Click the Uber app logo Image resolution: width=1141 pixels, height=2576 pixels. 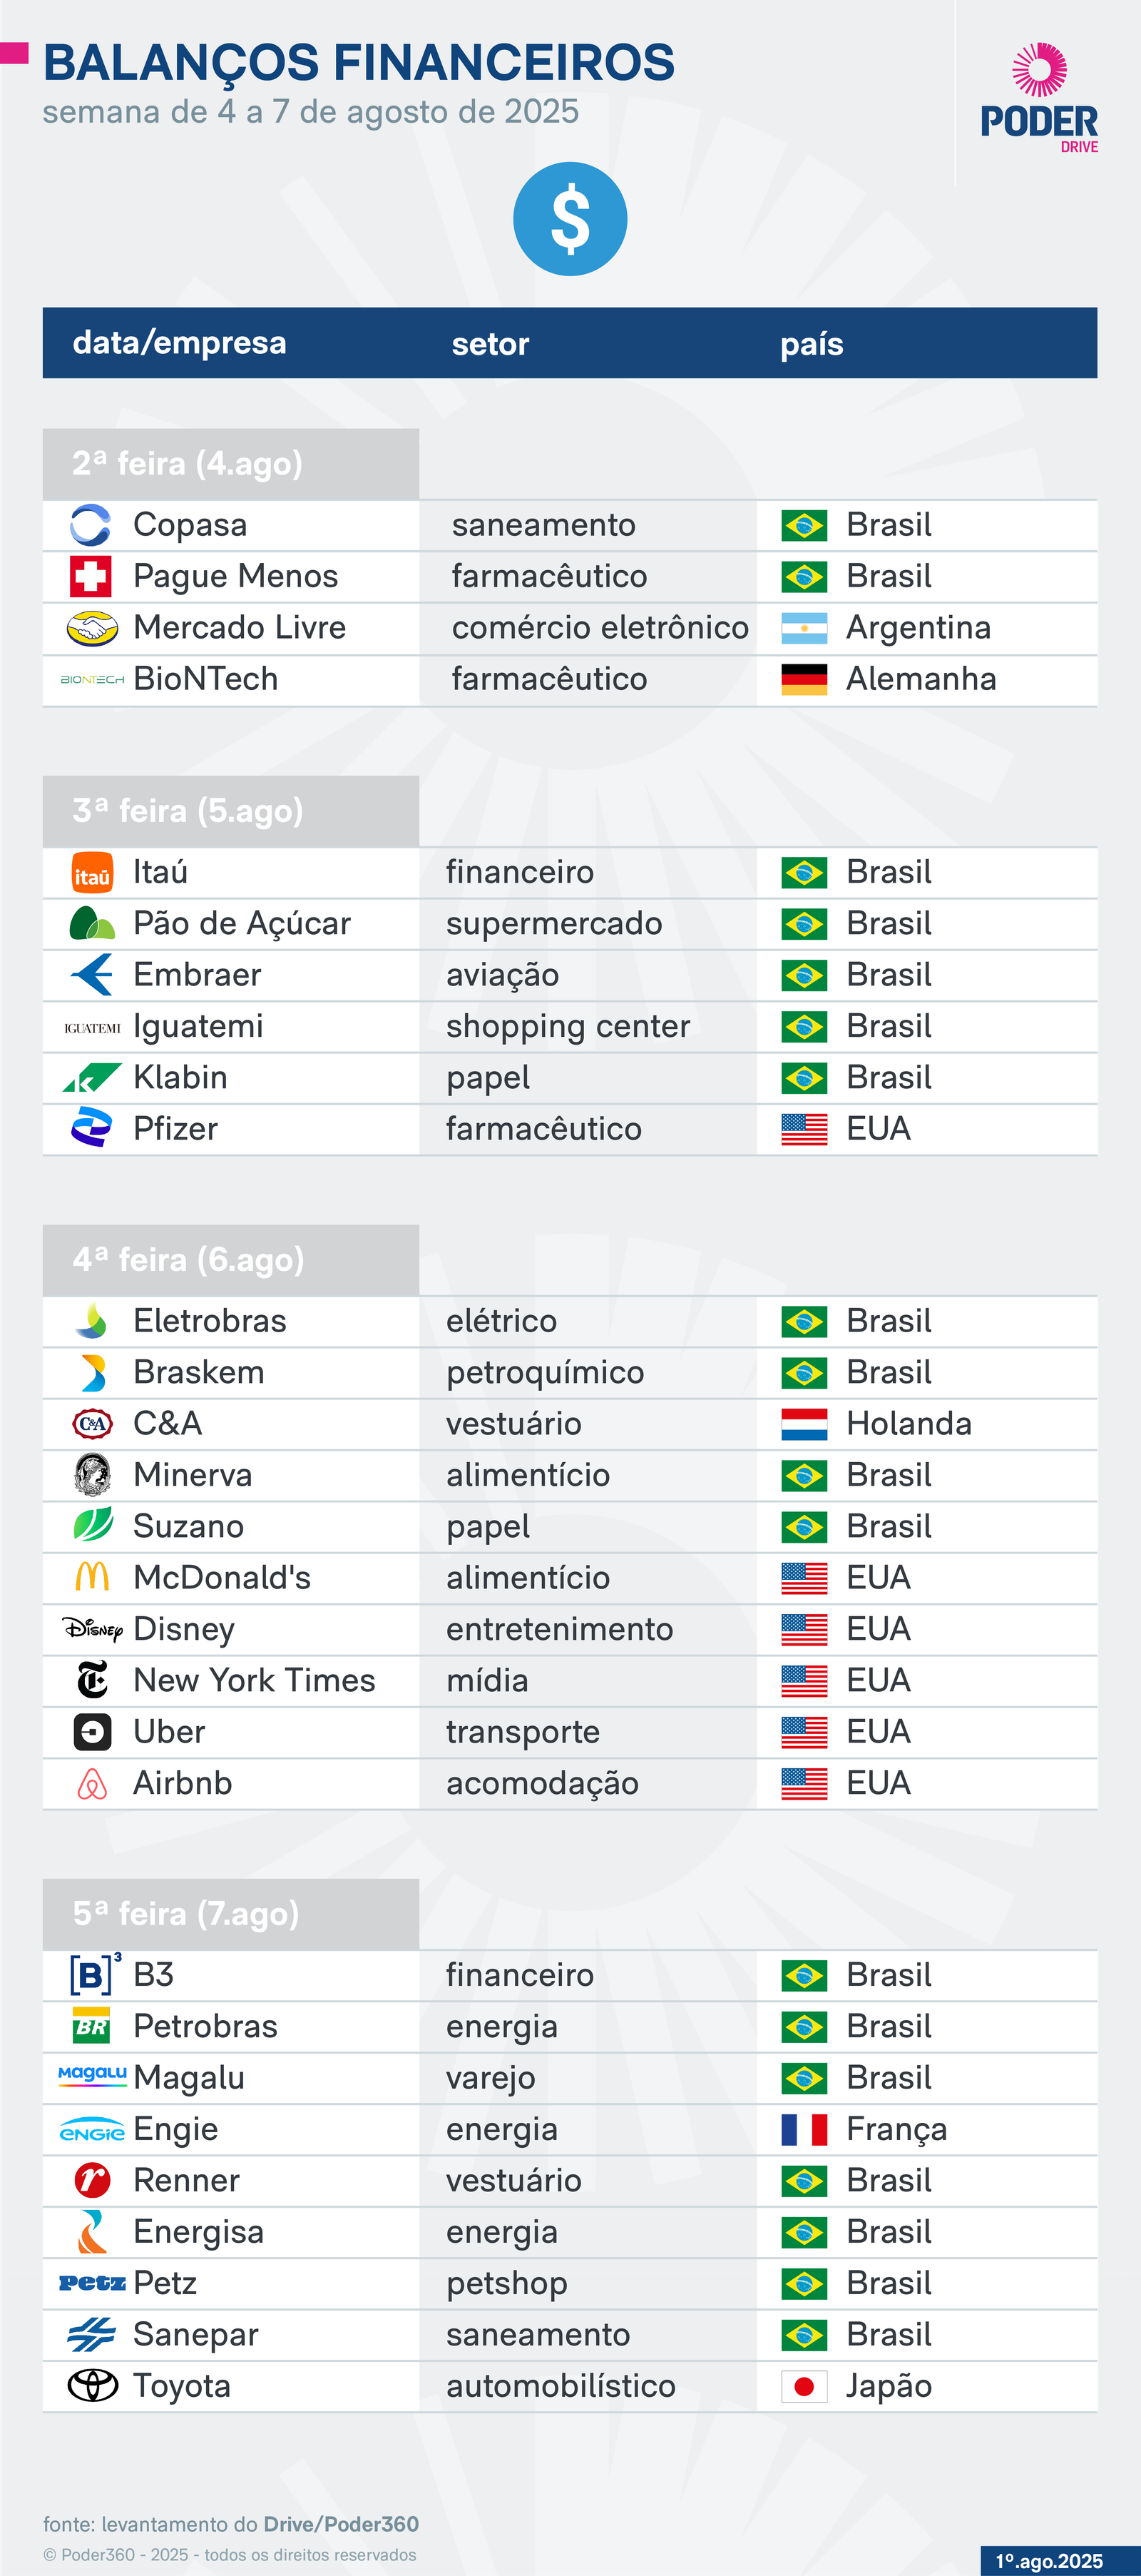click(92, 1732)
